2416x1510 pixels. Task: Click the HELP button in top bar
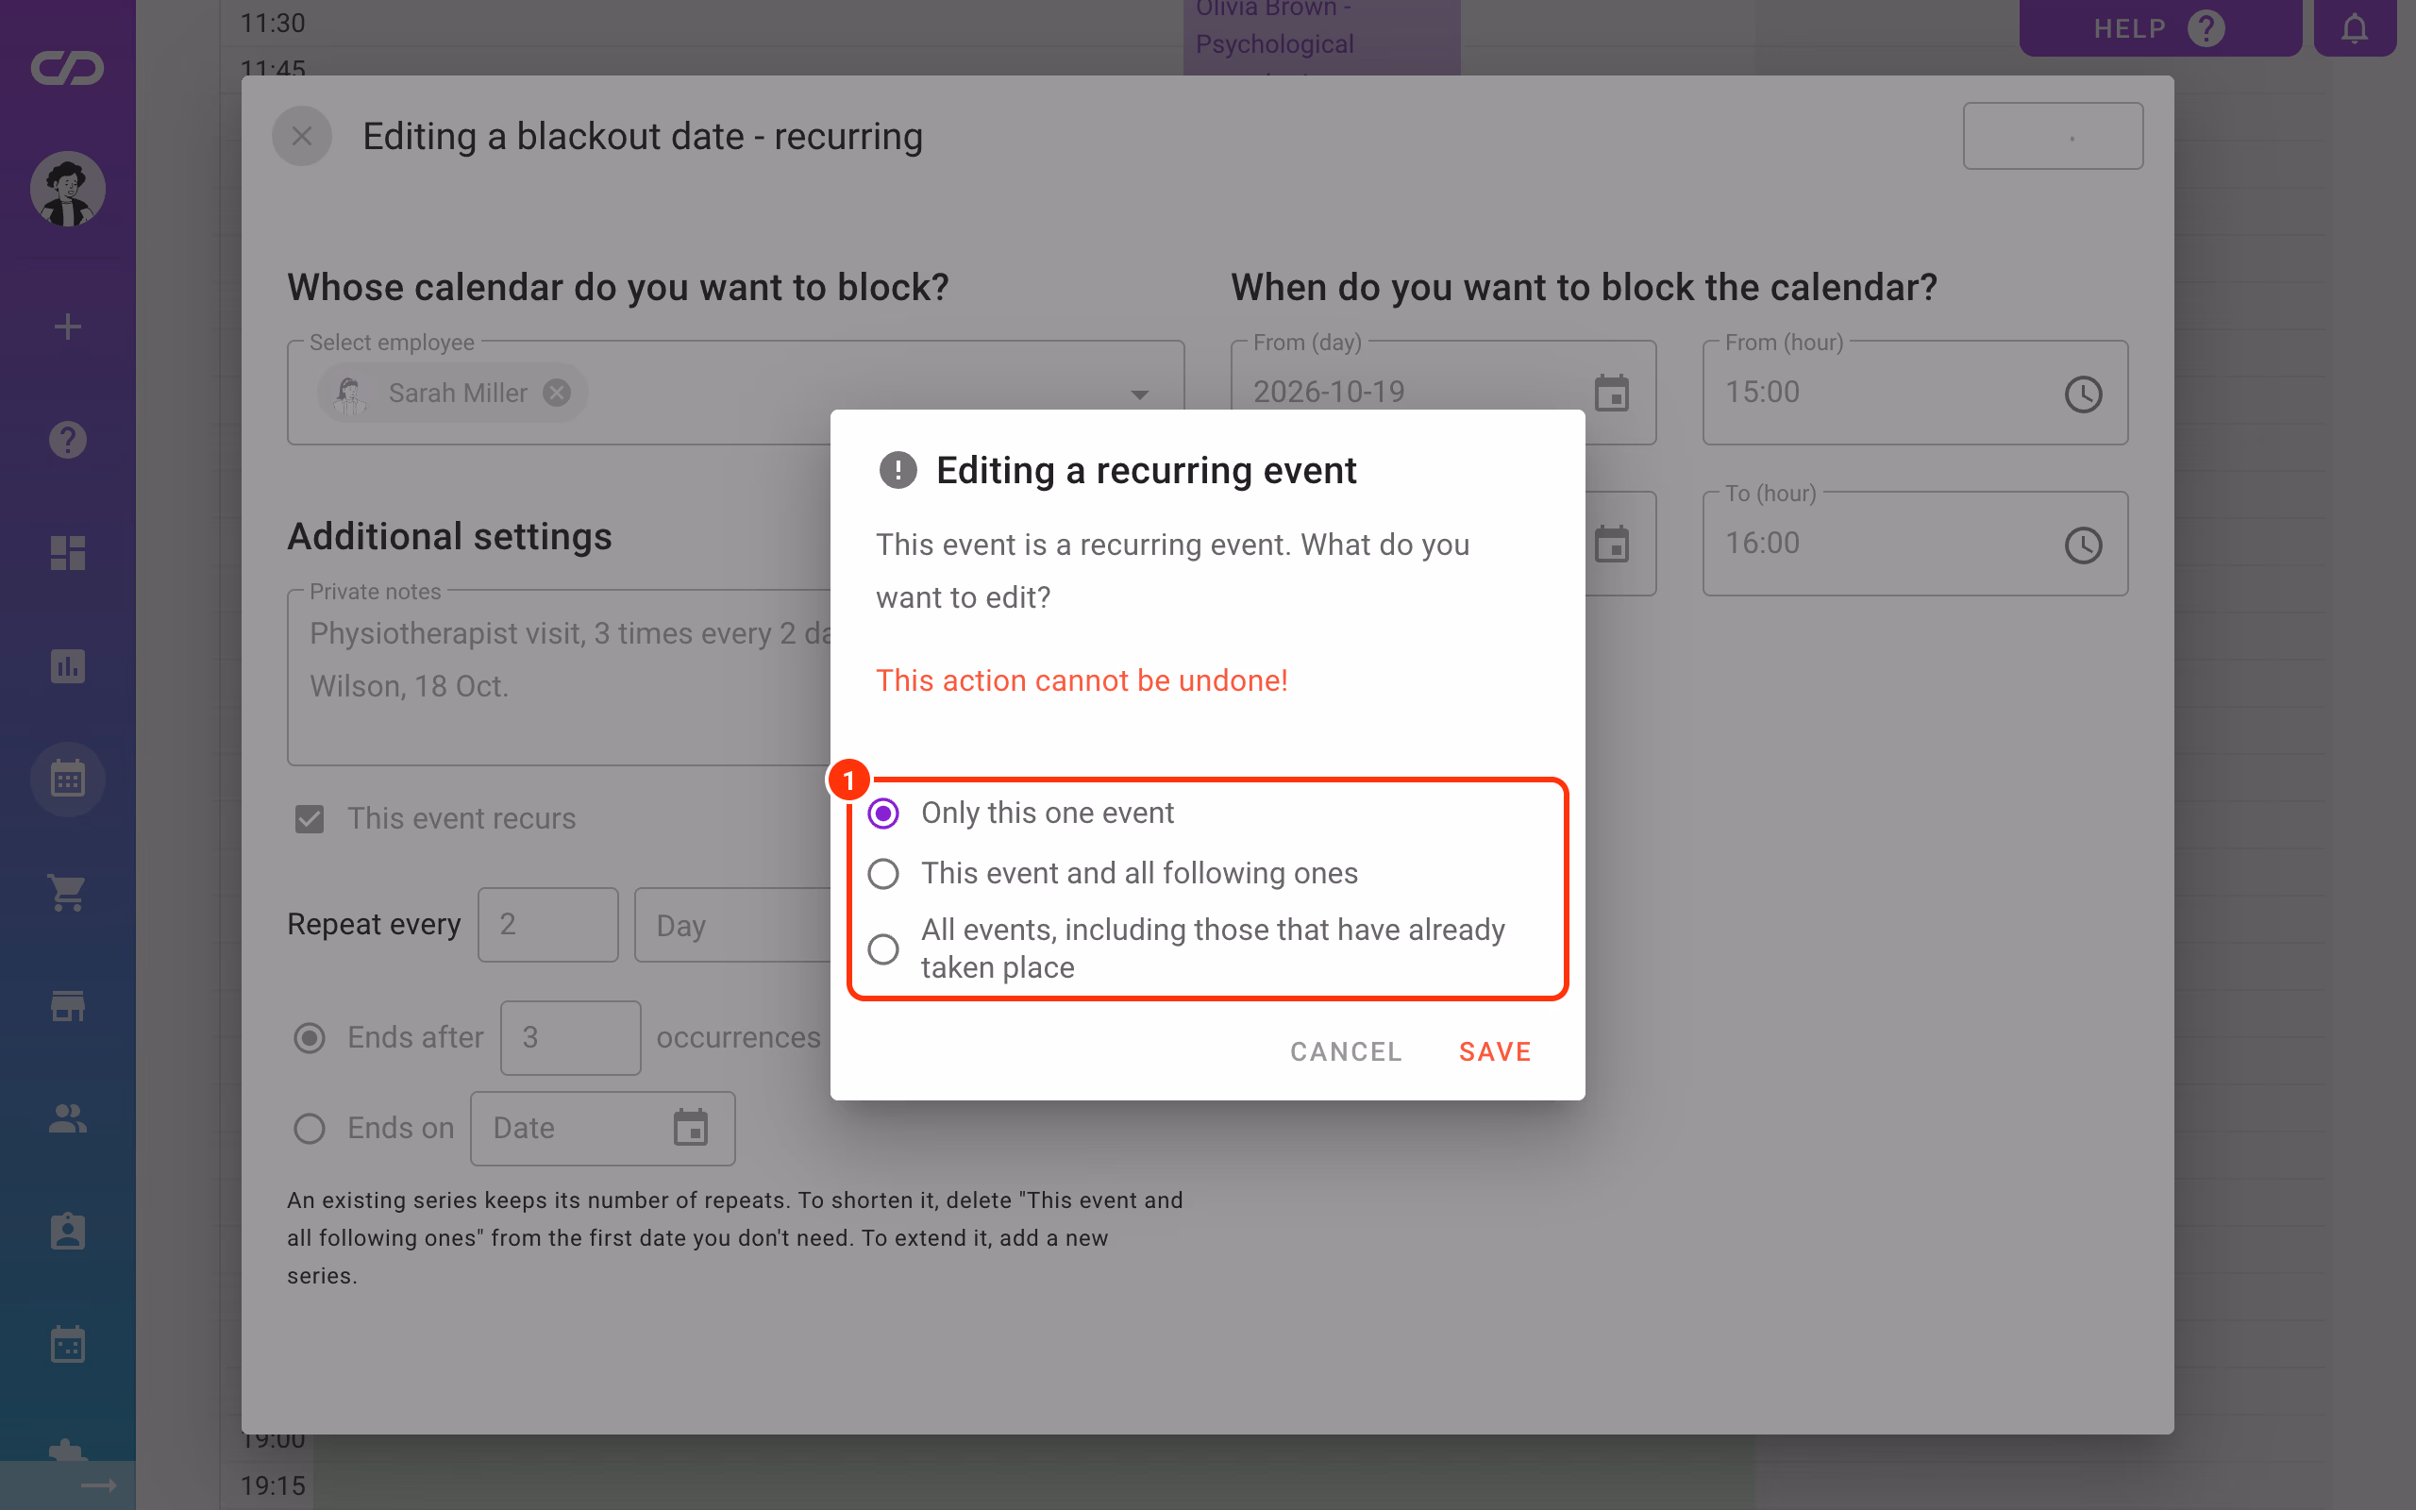(x=2159, y=28)
